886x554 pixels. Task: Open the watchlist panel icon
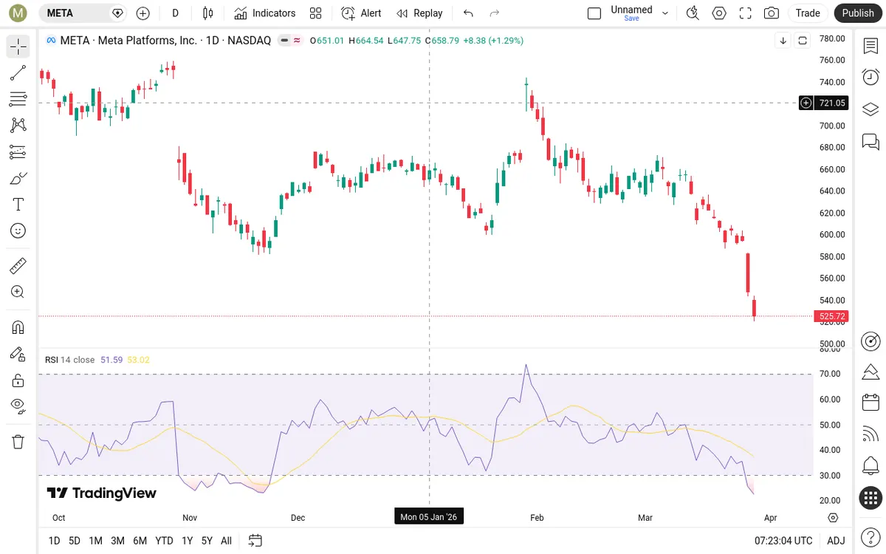click(870, 46)
